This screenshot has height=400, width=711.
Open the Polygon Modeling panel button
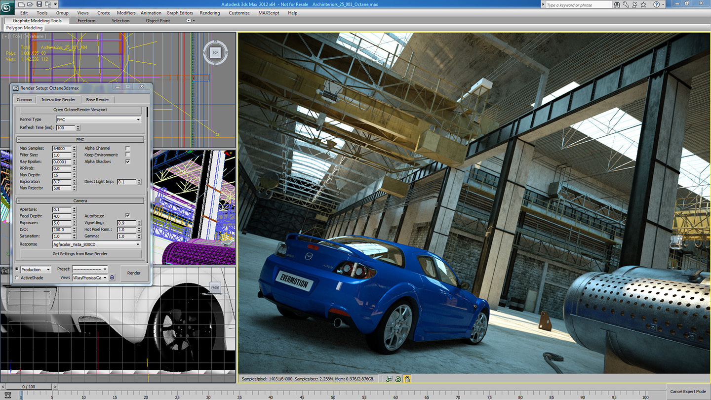pos(24,28)
